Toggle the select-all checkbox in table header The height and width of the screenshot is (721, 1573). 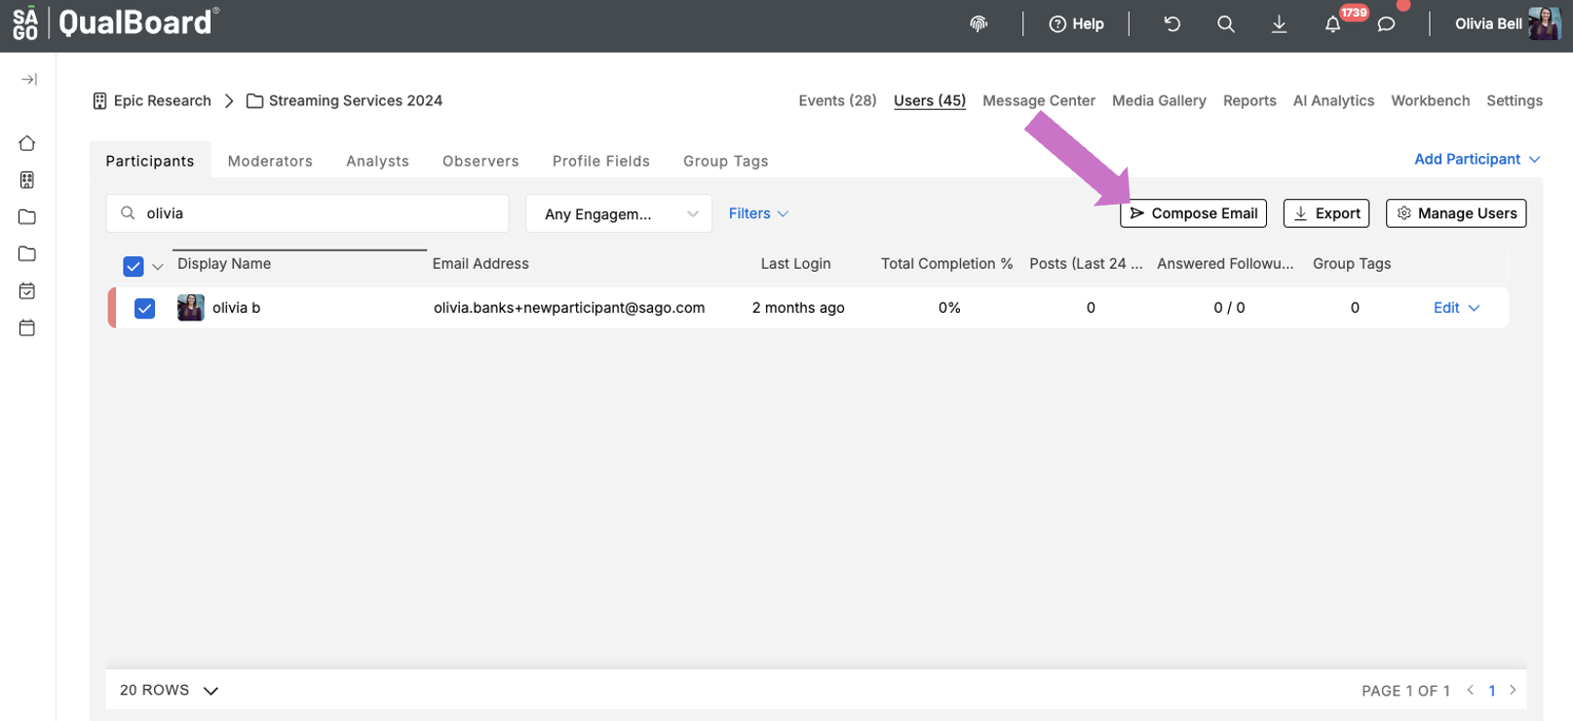[134, 266]
